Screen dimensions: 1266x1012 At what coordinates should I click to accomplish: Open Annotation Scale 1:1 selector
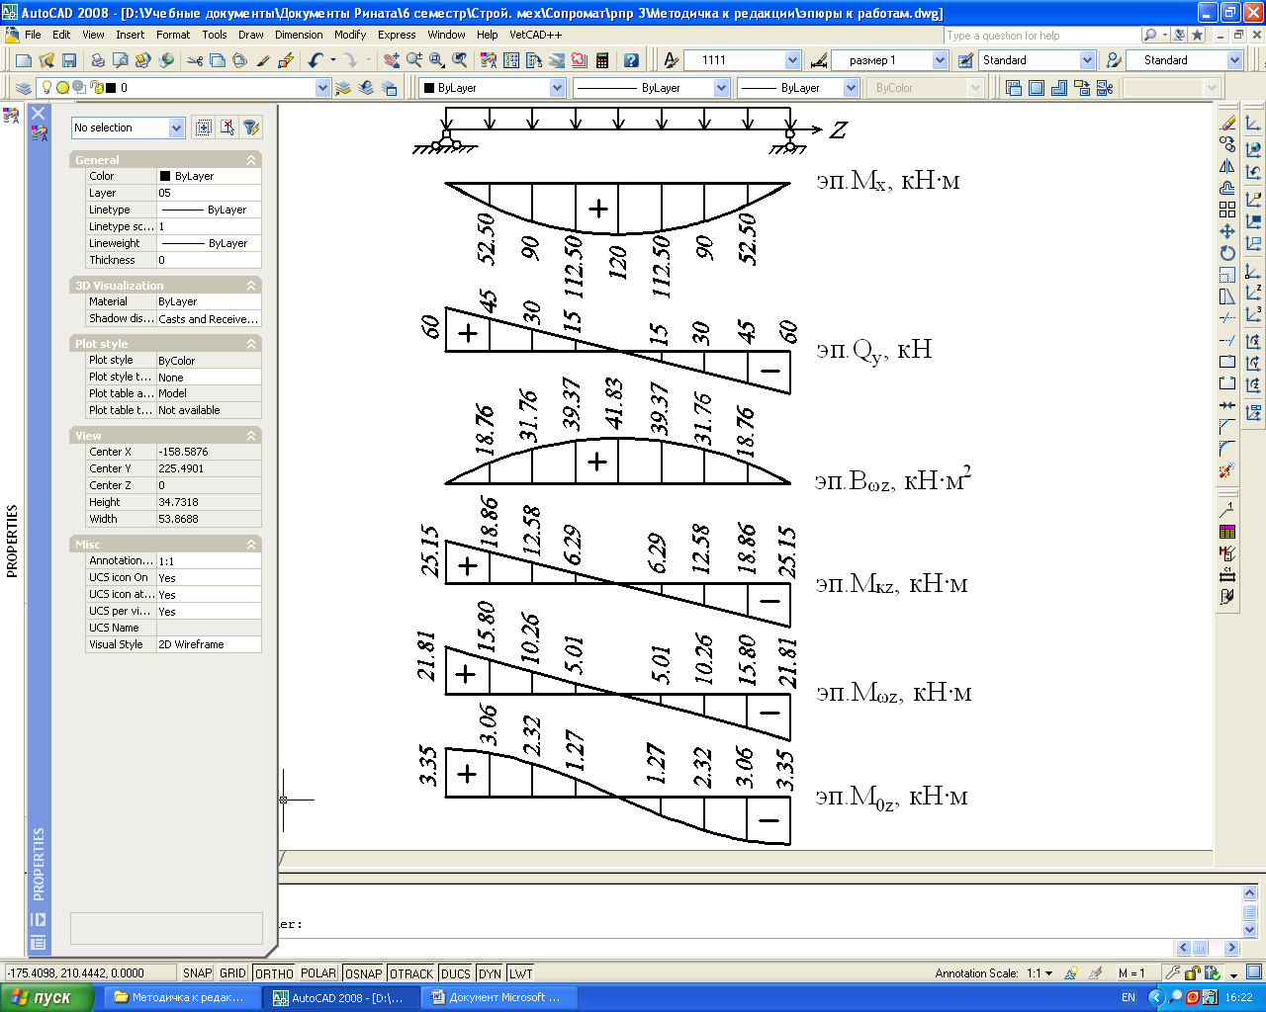point(1040,973)
